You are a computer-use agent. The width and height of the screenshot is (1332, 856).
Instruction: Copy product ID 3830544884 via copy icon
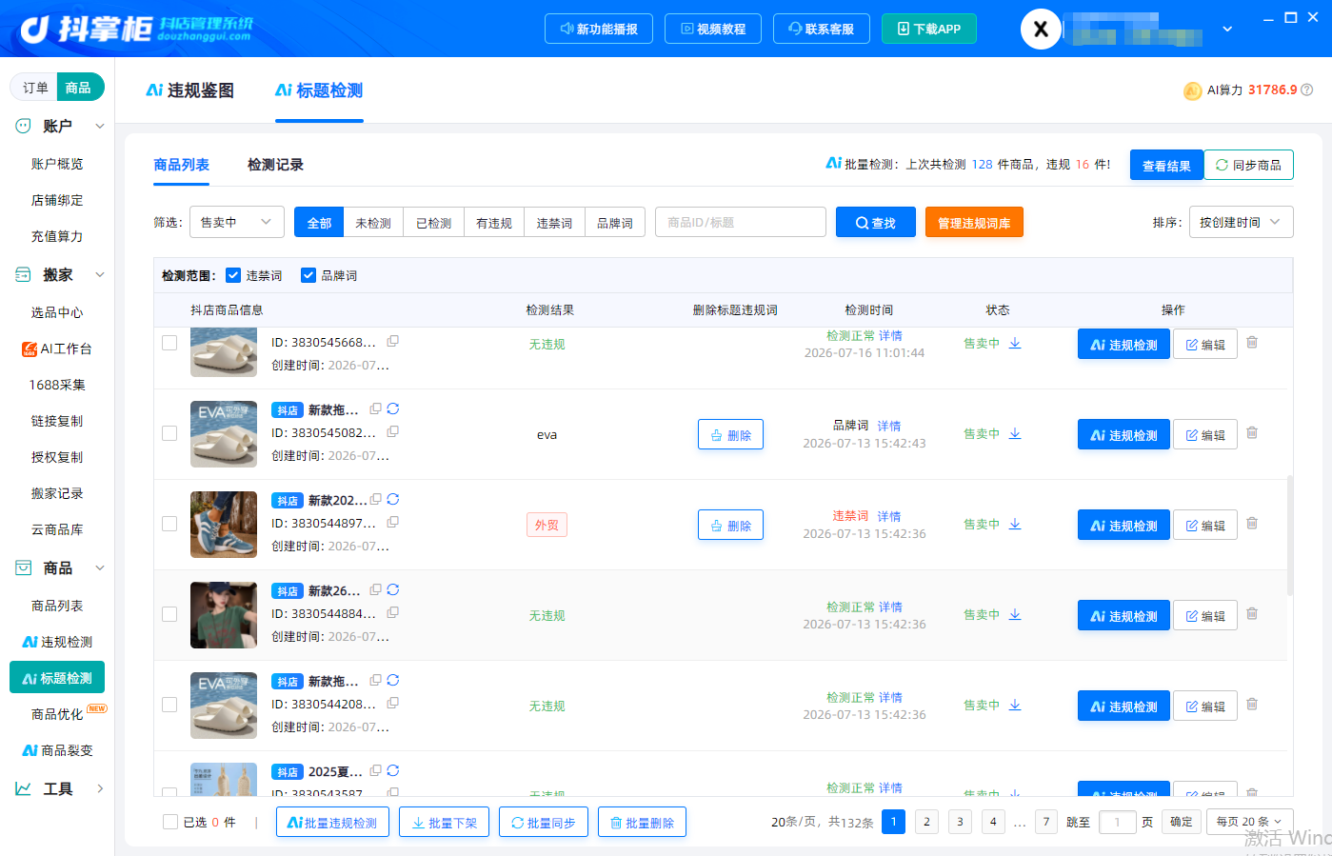click(x=392, y=612)
